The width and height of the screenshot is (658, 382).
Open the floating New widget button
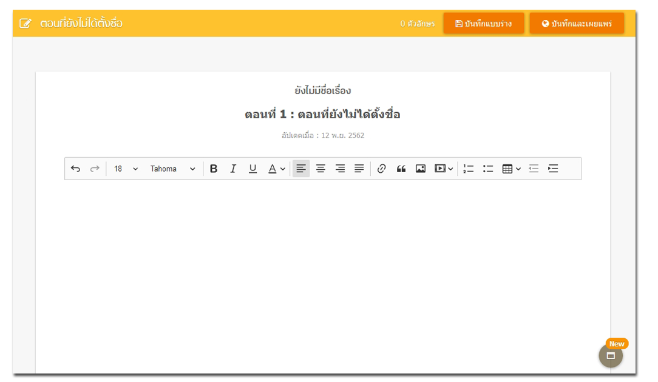click(x=611, y=355)
